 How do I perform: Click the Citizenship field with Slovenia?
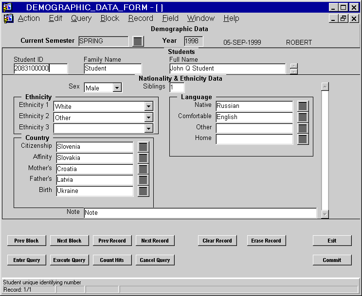pyautogui.click(x=95, y=147)
